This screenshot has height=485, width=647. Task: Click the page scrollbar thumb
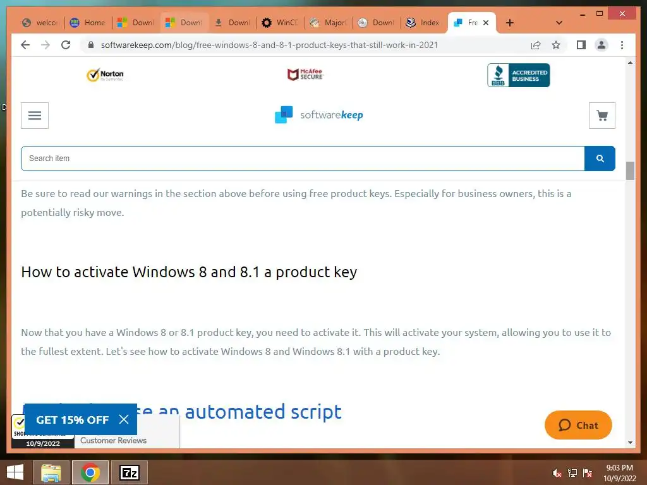click(x=630, y=171)
